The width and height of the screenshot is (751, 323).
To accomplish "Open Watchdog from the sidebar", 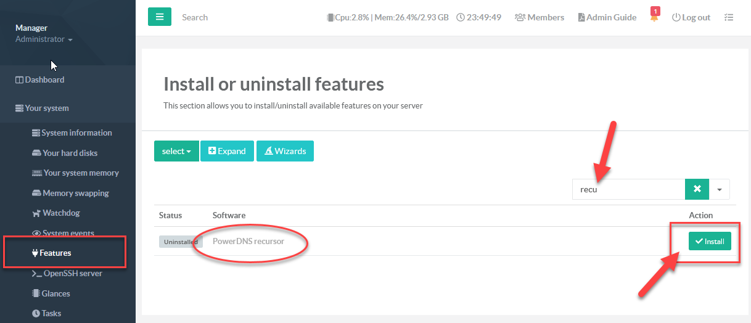I will point(60,213).
